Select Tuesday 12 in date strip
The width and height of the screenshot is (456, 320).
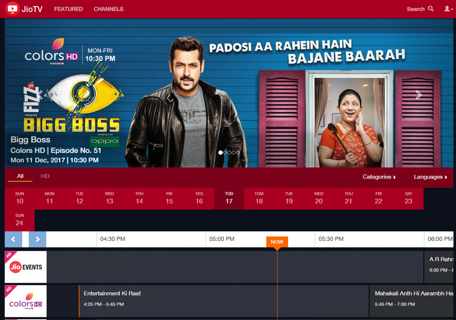tap(80, 199)
